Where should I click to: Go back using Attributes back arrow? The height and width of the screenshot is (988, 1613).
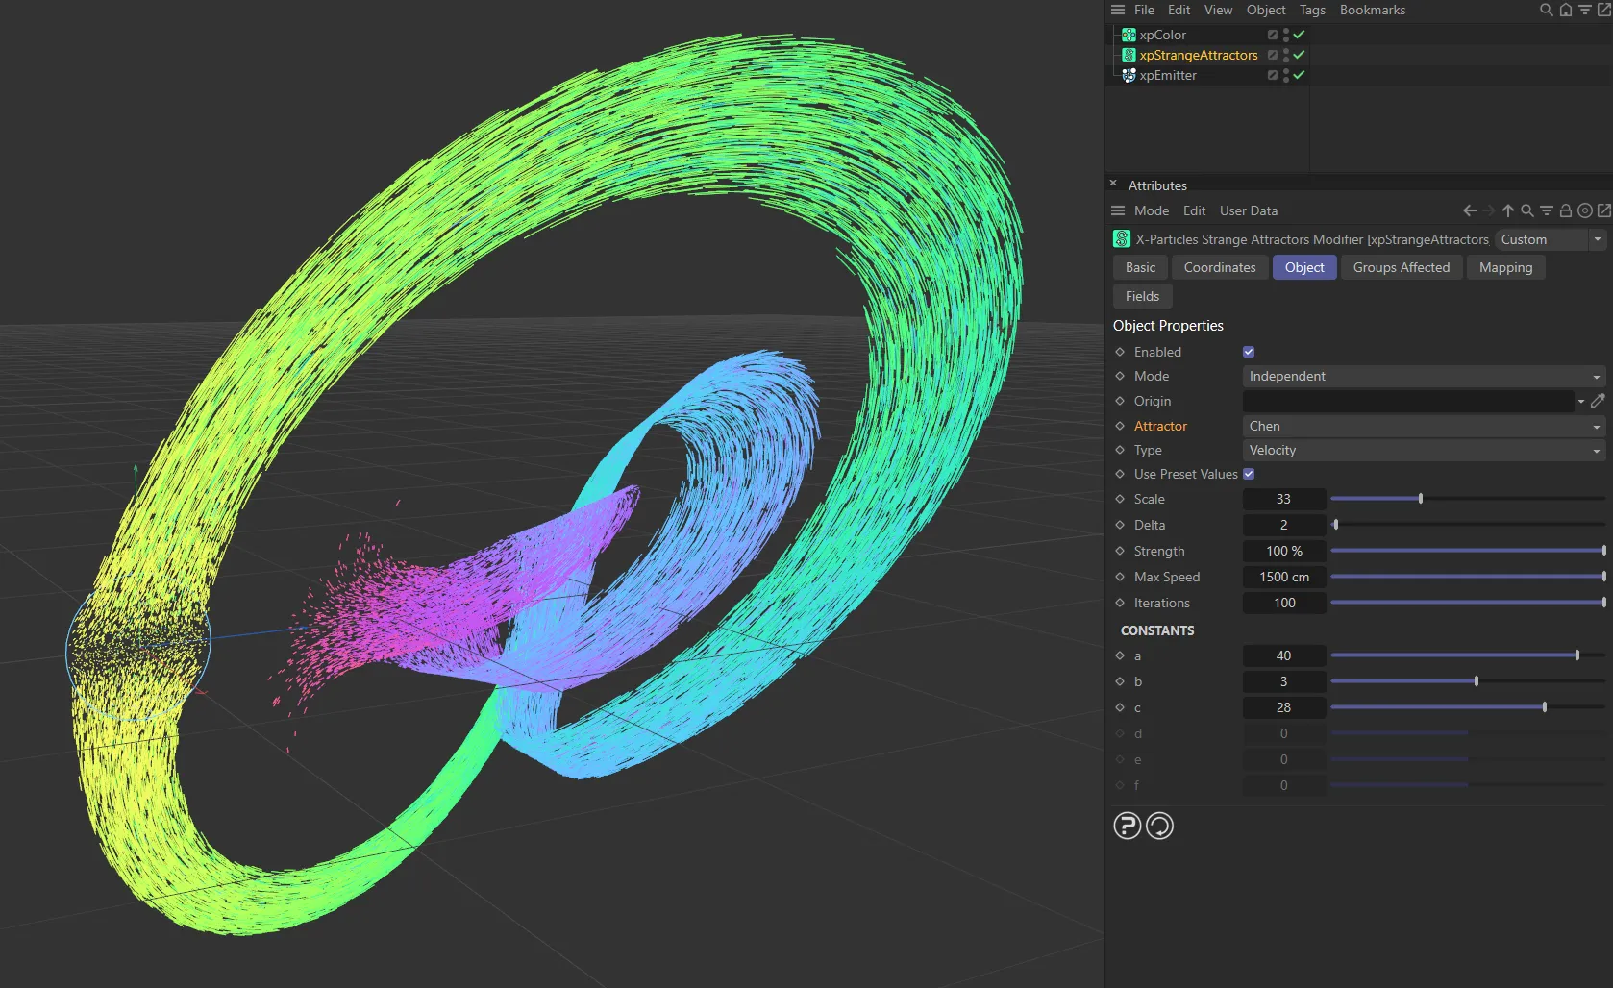tap(1469, 210)
